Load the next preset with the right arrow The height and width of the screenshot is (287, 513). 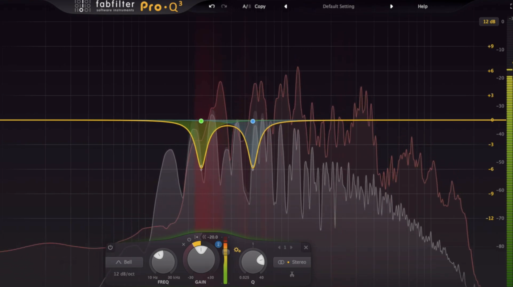pos(391,6)
